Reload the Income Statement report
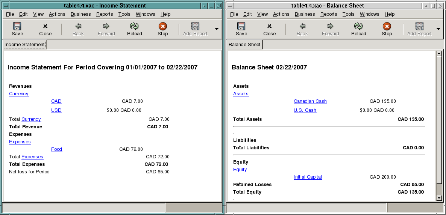This screenshot has width=446, height=215. click(134, 29)
